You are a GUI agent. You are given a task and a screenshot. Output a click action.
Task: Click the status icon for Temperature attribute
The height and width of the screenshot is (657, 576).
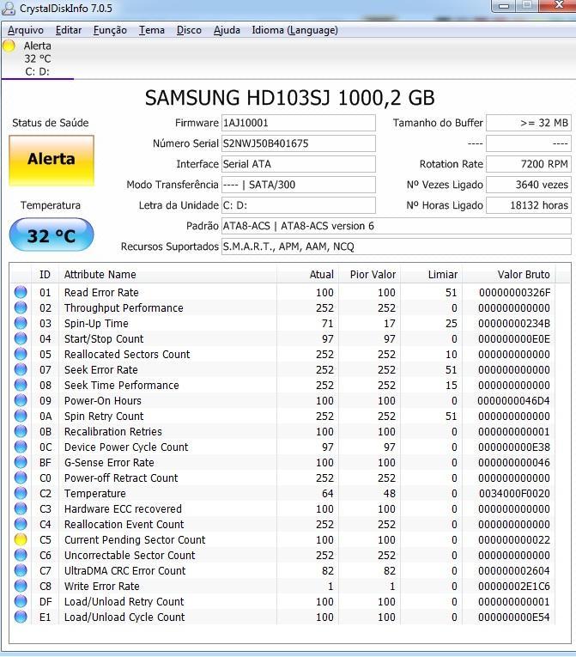(x=21, y=493)
